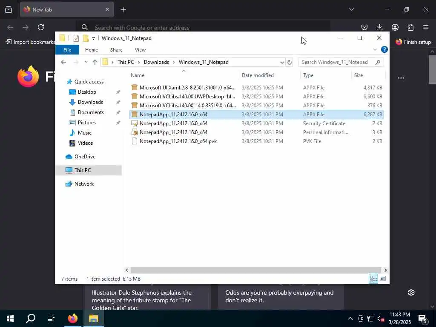Select Documents in navigation pane
Image resolution: width=436 pixels, height=327 pixels.
[91, 112]
